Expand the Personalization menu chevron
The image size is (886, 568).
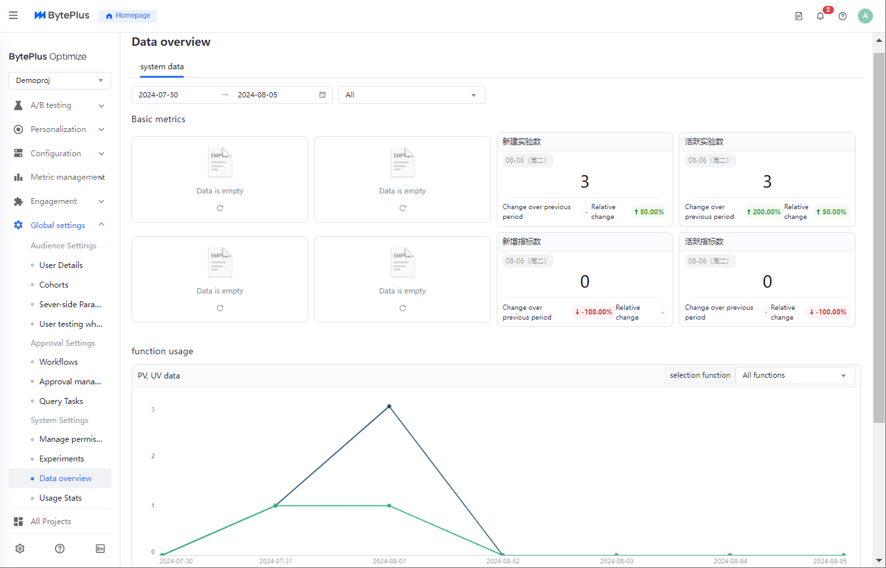click(101, 129)
